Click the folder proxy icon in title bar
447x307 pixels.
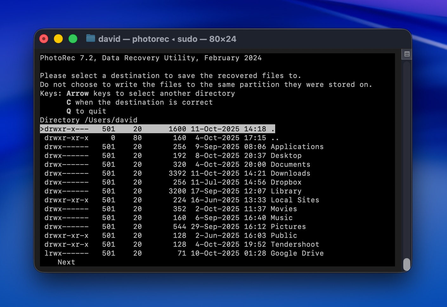pos(90,39)
